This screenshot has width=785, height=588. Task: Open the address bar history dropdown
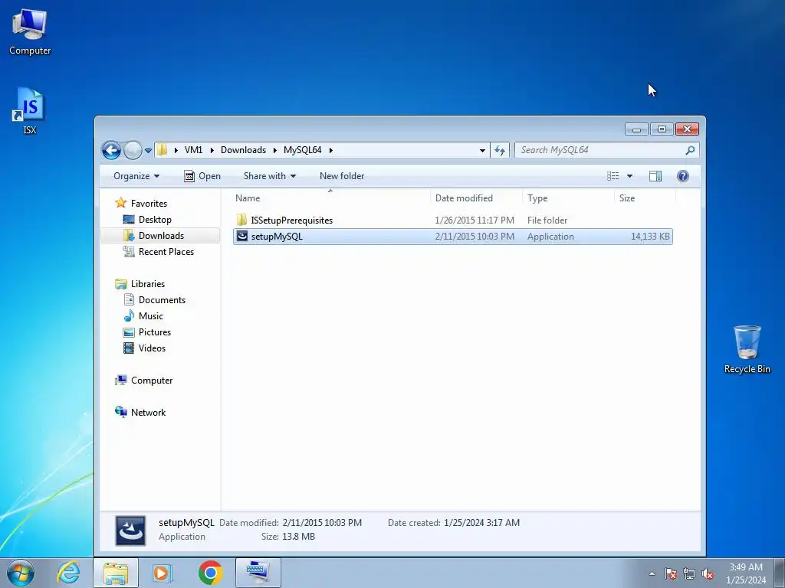pos(482,150)
